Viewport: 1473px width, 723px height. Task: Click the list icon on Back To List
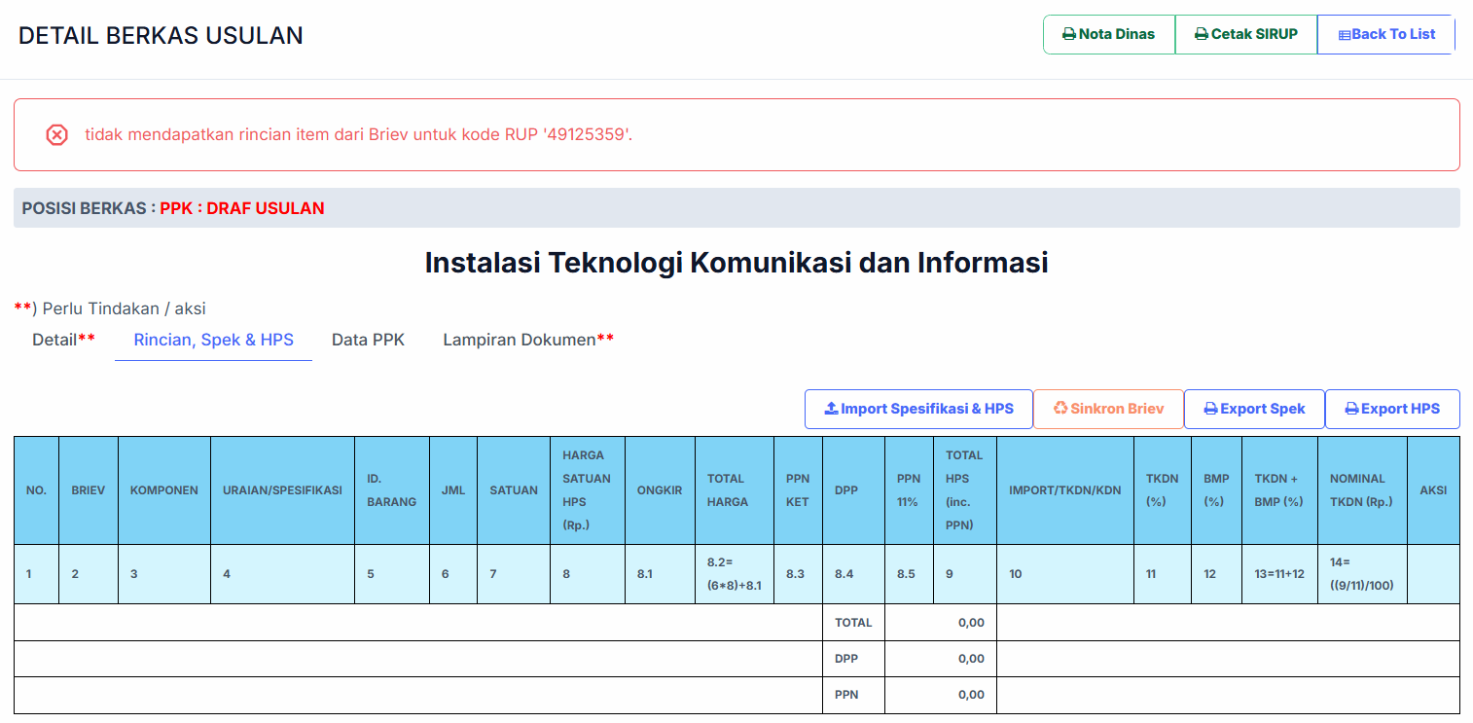(1344, 35)
